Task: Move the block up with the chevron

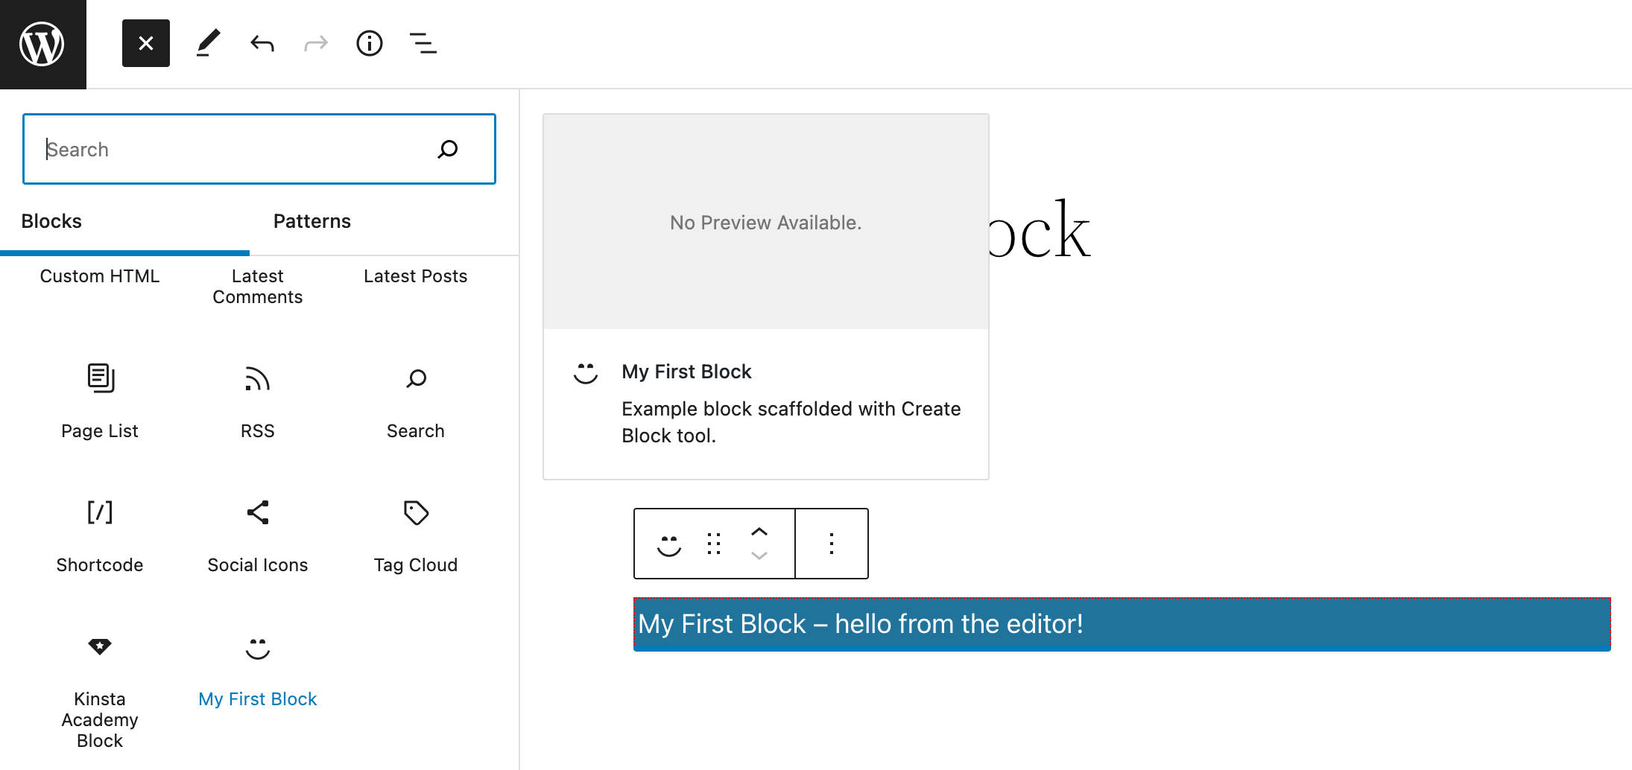Action: pos(759,531)
